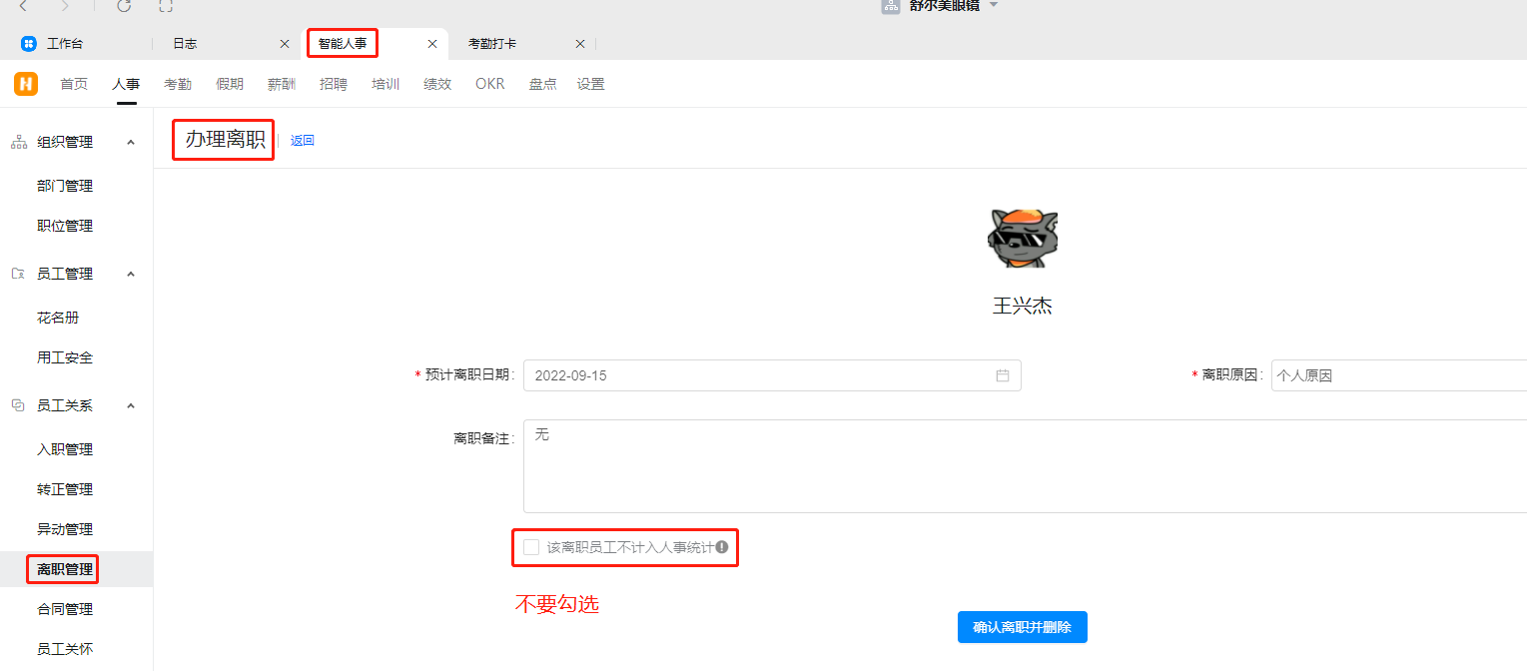Screen dimensions: 1527x671
Task: Click the info icon beside statistics checkbox
Action: tap(721, 547)
